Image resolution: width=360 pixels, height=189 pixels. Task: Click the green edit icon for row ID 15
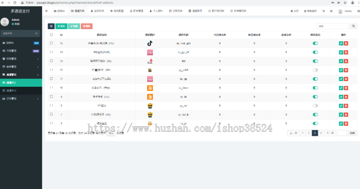click(x=341, y=43)
